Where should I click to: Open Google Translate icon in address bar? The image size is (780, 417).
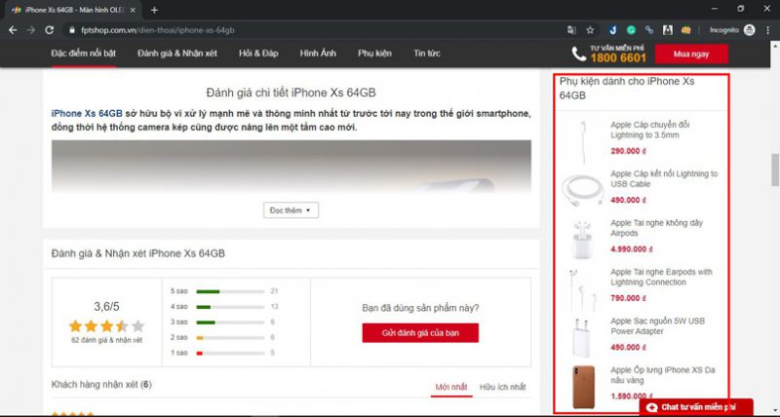click(x=571, y=30)
